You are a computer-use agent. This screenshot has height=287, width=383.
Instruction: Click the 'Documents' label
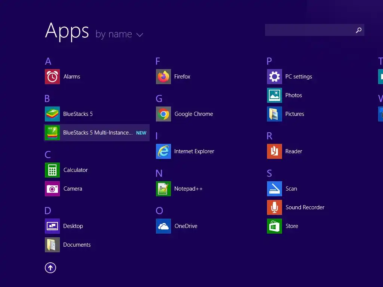pos(77,245)
